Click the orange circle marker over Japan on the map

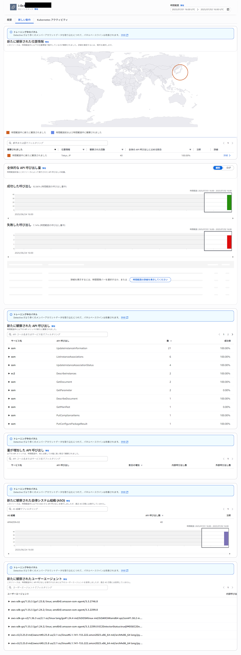(180, 72)
